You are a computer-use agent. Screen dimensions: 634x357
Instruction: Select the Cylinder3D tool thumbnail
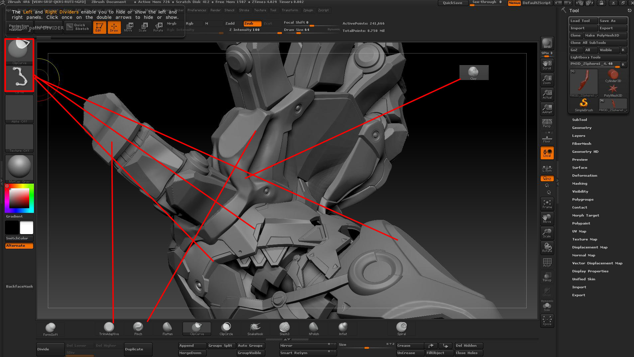pos(613,76)
